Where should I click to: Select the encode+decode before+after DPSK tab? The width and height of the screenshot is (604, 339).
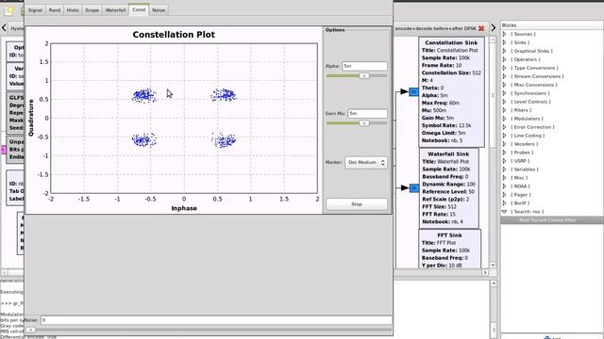(x=435, y=28)
